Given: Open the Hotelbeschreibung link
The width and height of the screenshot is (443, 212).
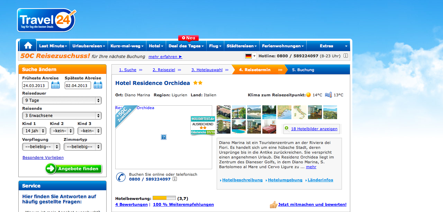Looking at the screenshot, I should click(x=241, y=180).
